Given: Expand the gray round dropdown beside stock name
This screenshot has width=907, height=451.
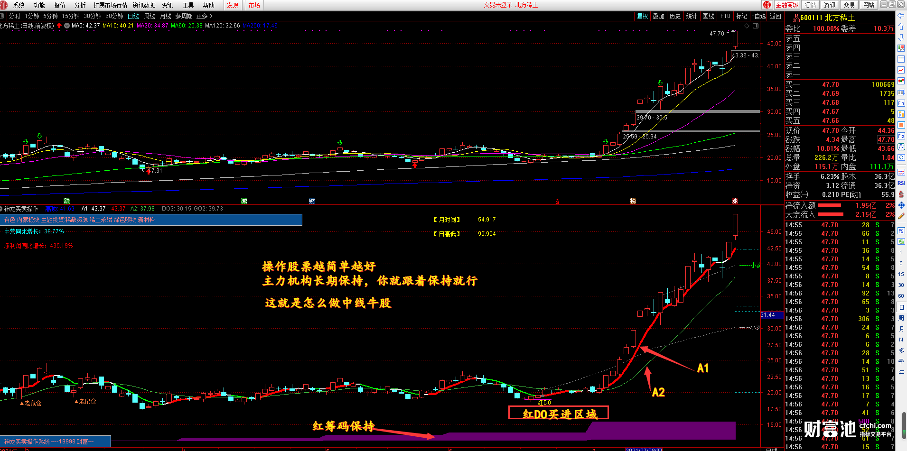Looking at the screenshot, I should point(67,26).
